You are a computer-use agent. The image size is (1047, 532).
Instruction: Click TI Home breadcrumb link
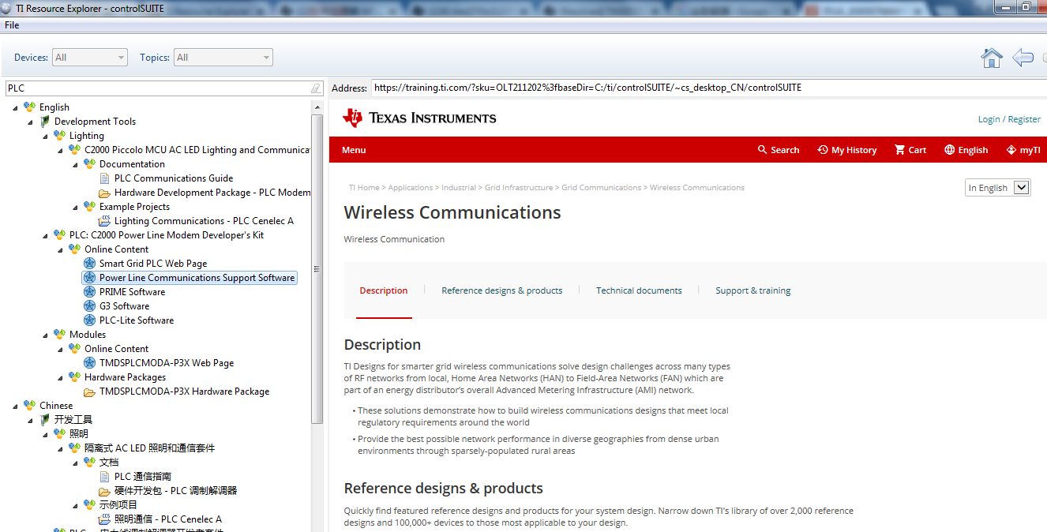coord(364,188)
